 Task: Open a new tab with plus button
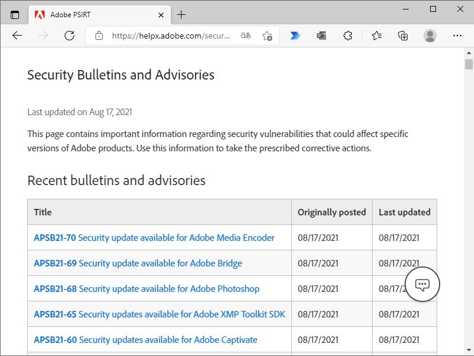click(x=181, y=14)
